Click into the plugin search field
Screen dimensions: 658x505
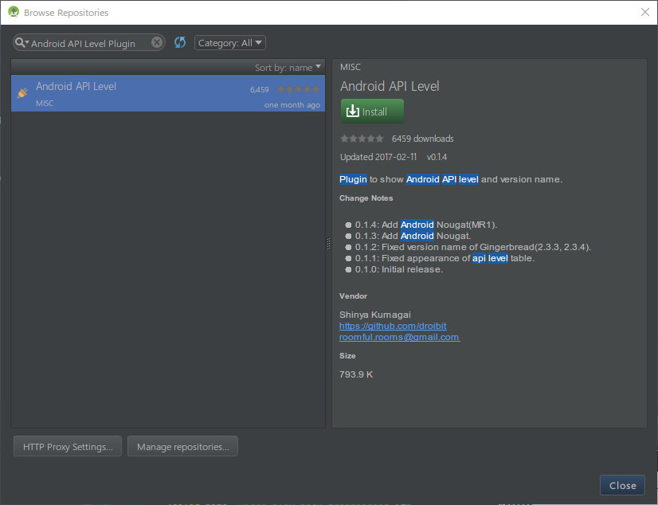click(89, 43)
